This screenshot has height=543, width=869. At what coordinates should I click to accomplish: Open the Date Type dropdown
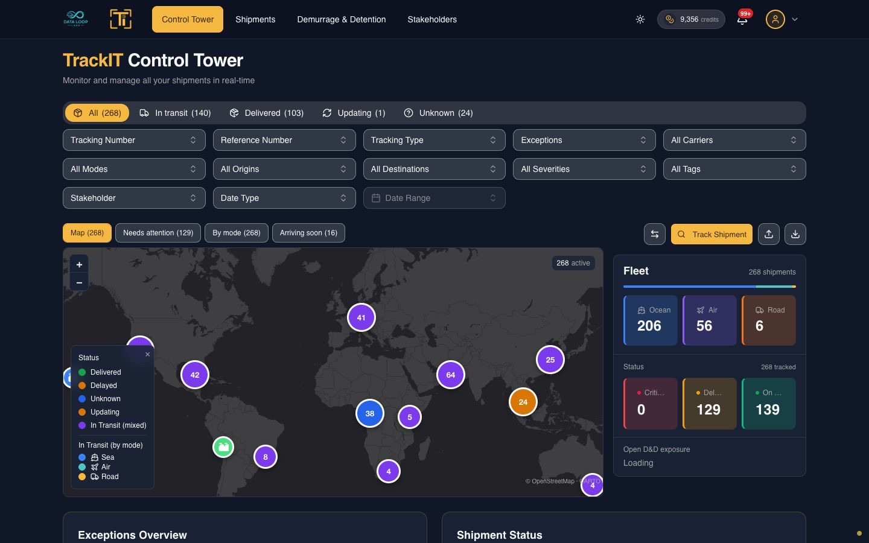point(284,198)
